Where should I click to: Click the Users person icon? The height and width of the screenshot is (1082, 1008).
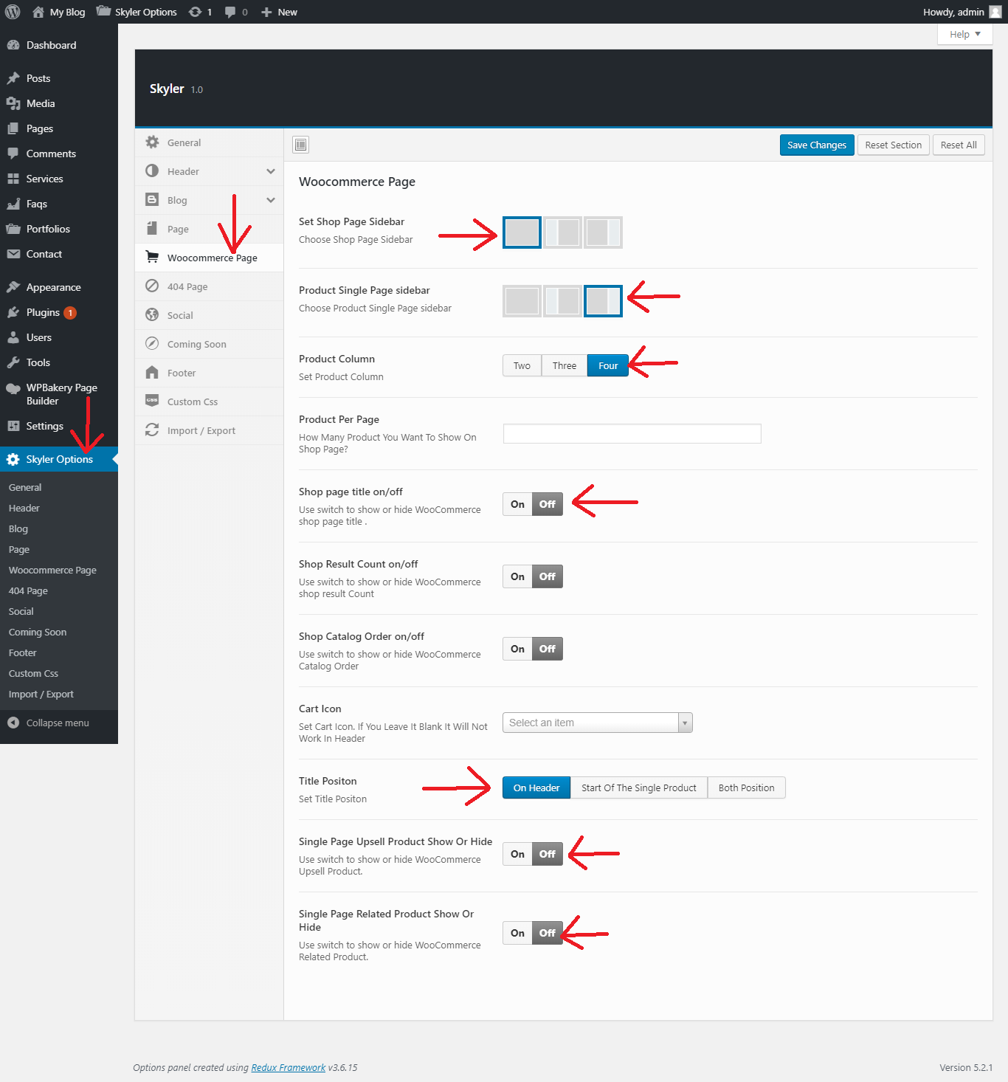click(x=13, y=337)
